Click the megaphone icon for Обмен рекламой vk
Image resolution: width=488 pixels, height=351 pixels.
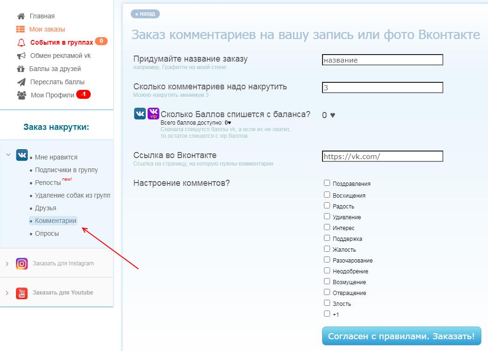(21, 56)
